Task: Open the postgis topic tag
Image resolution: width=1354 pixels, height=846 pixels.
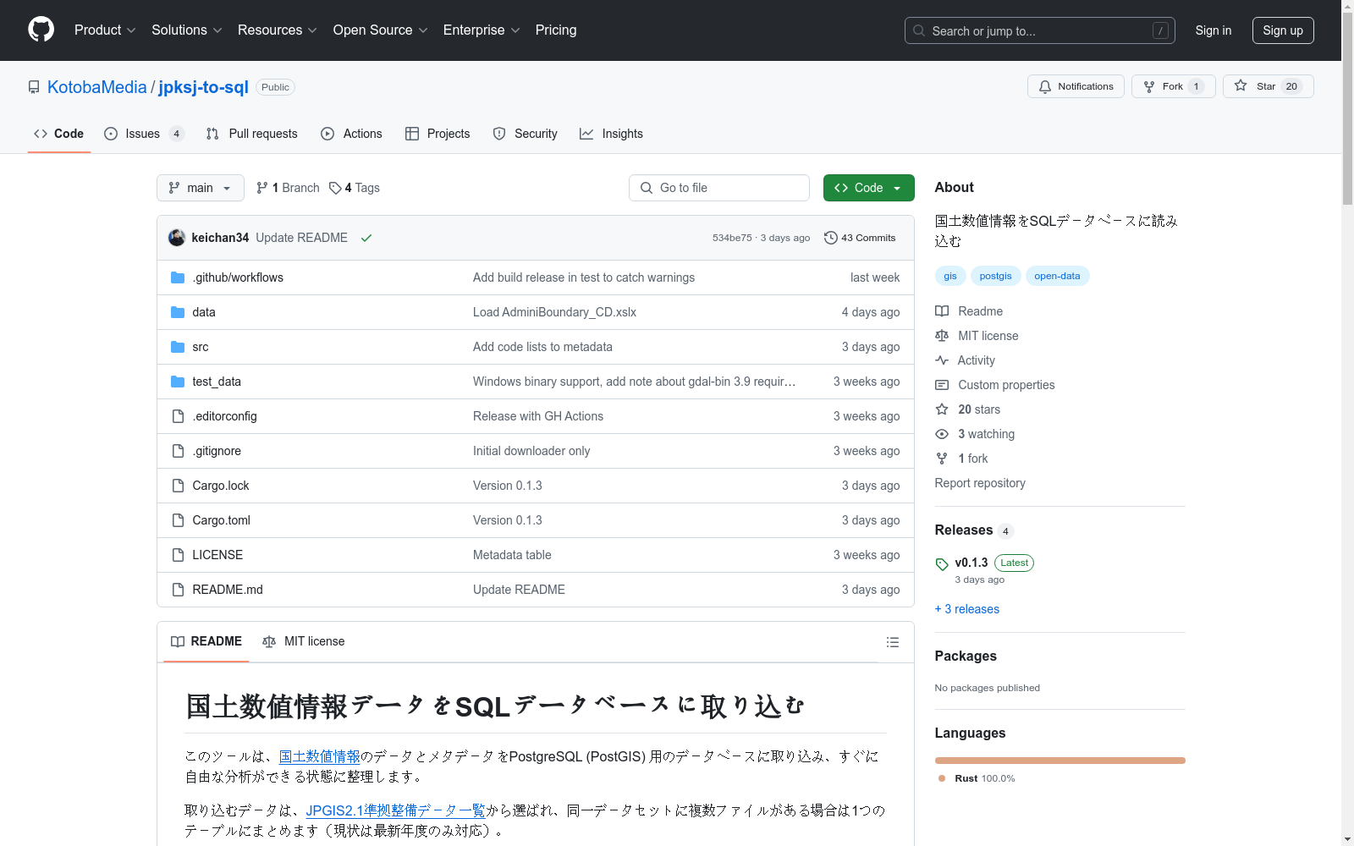Action: (x=995, y=276)
